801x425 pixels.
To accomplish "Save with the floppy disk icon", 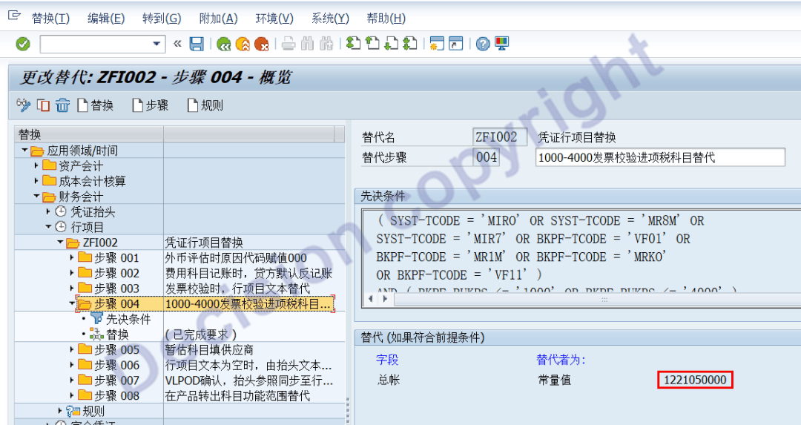I will [x=197, y=44].
